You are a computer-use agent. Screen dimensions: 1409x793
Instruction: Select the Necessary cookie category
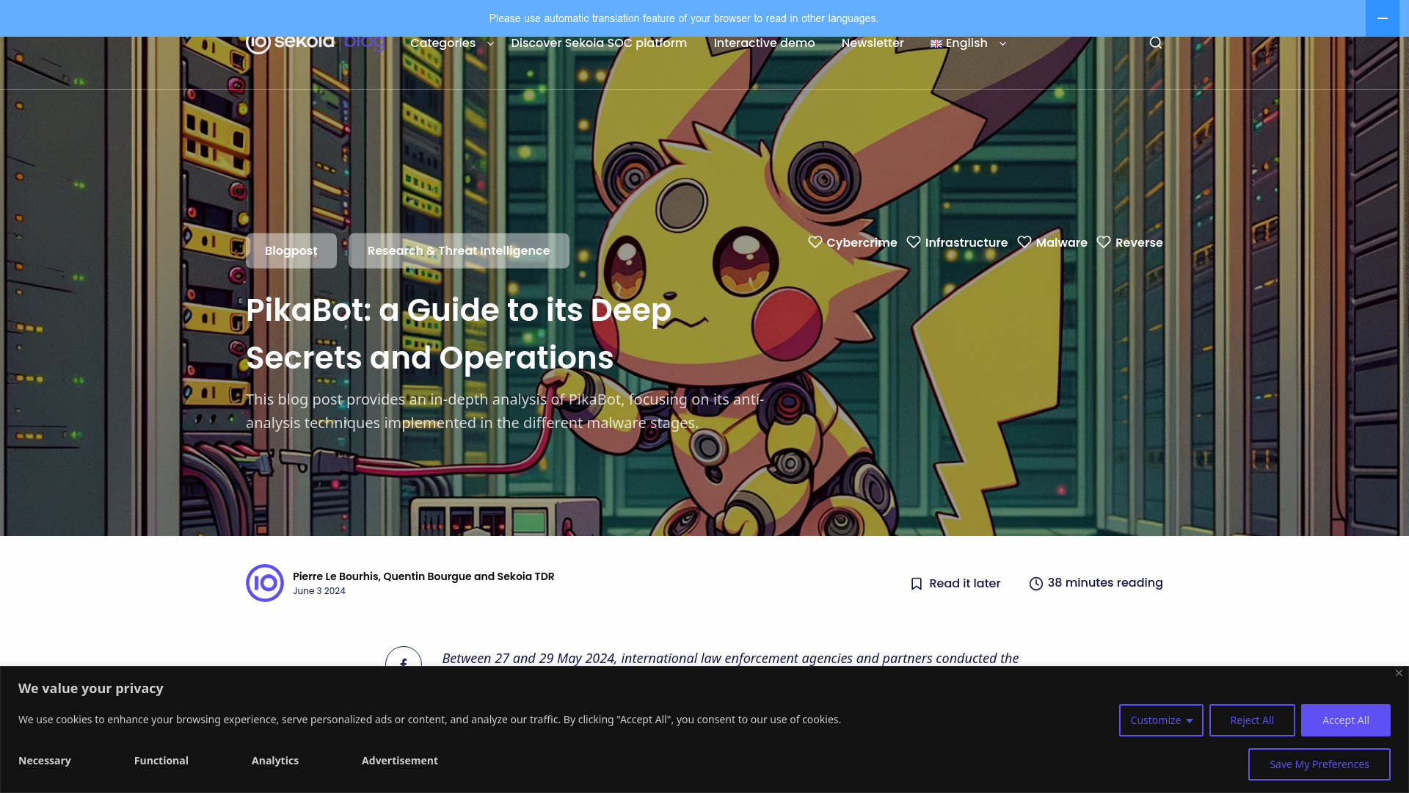coord(45,761)
